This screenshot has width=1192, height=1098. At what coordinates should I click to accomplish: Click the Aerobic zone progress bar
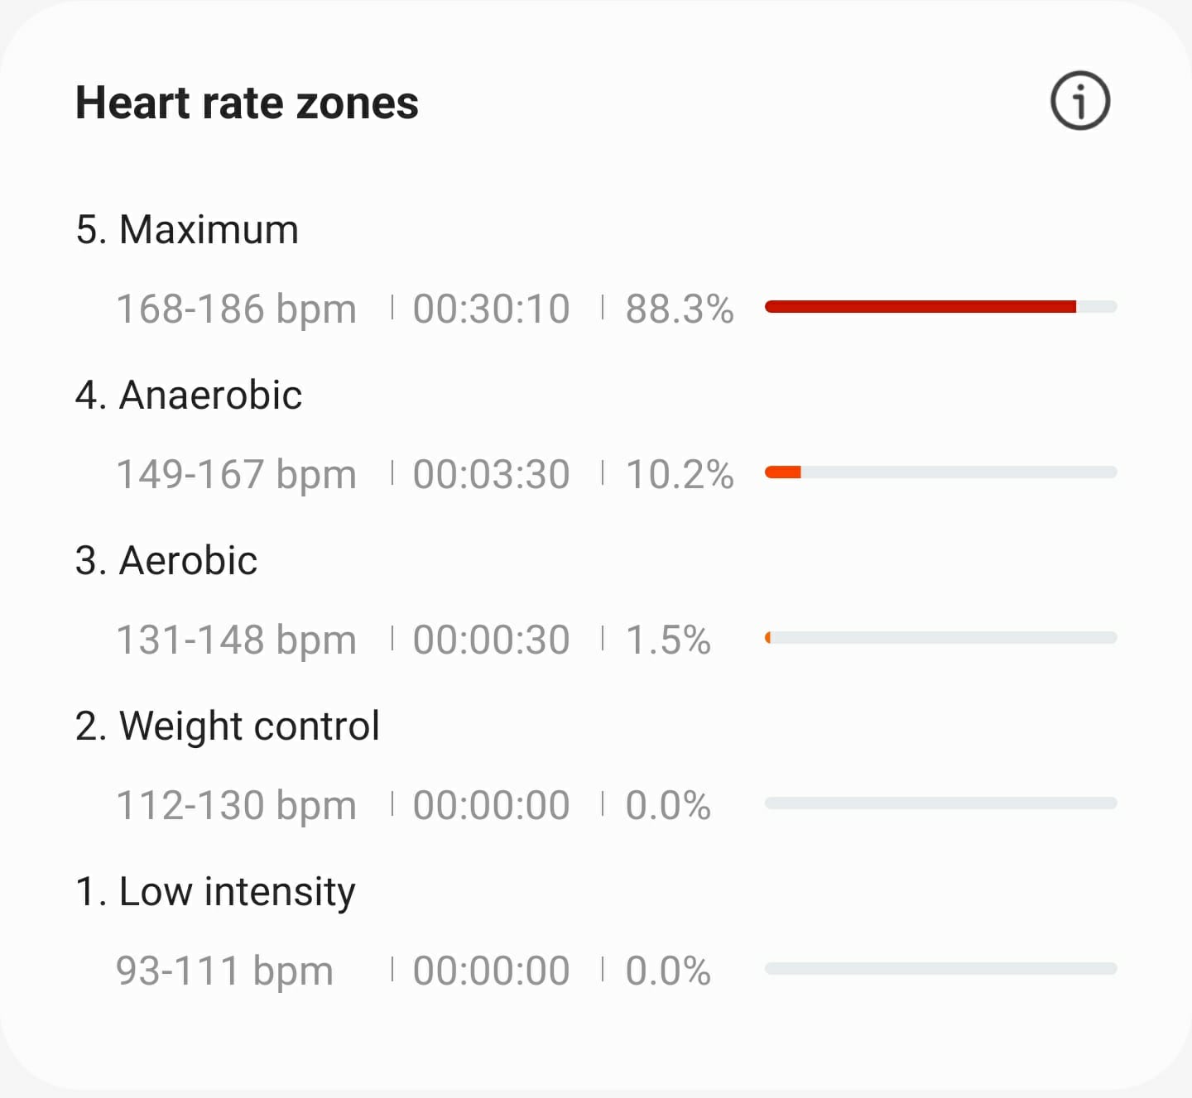click(x=940, y=637)
